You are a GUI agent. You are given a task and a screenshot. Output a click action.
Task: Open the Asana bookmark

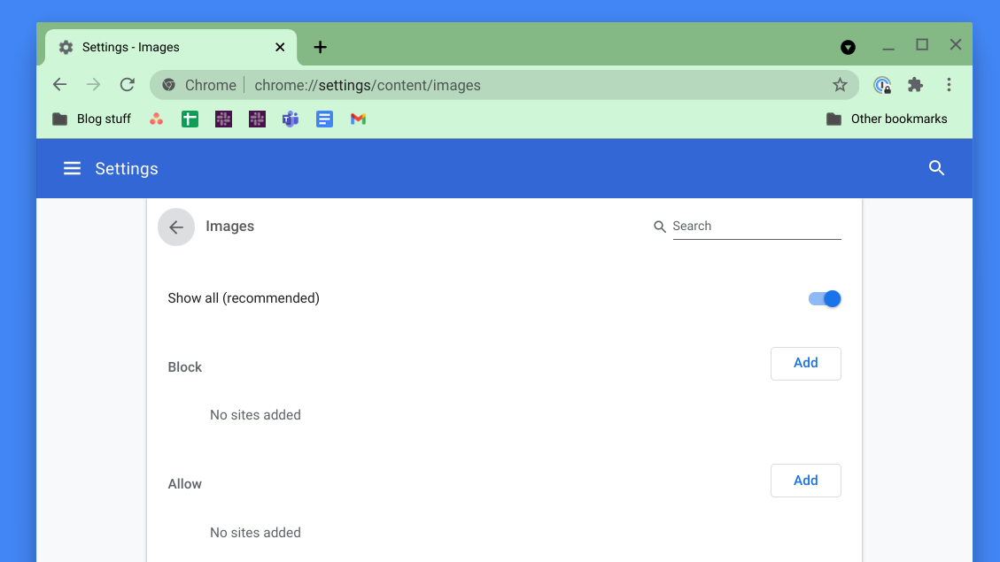(x=156, y=119)
